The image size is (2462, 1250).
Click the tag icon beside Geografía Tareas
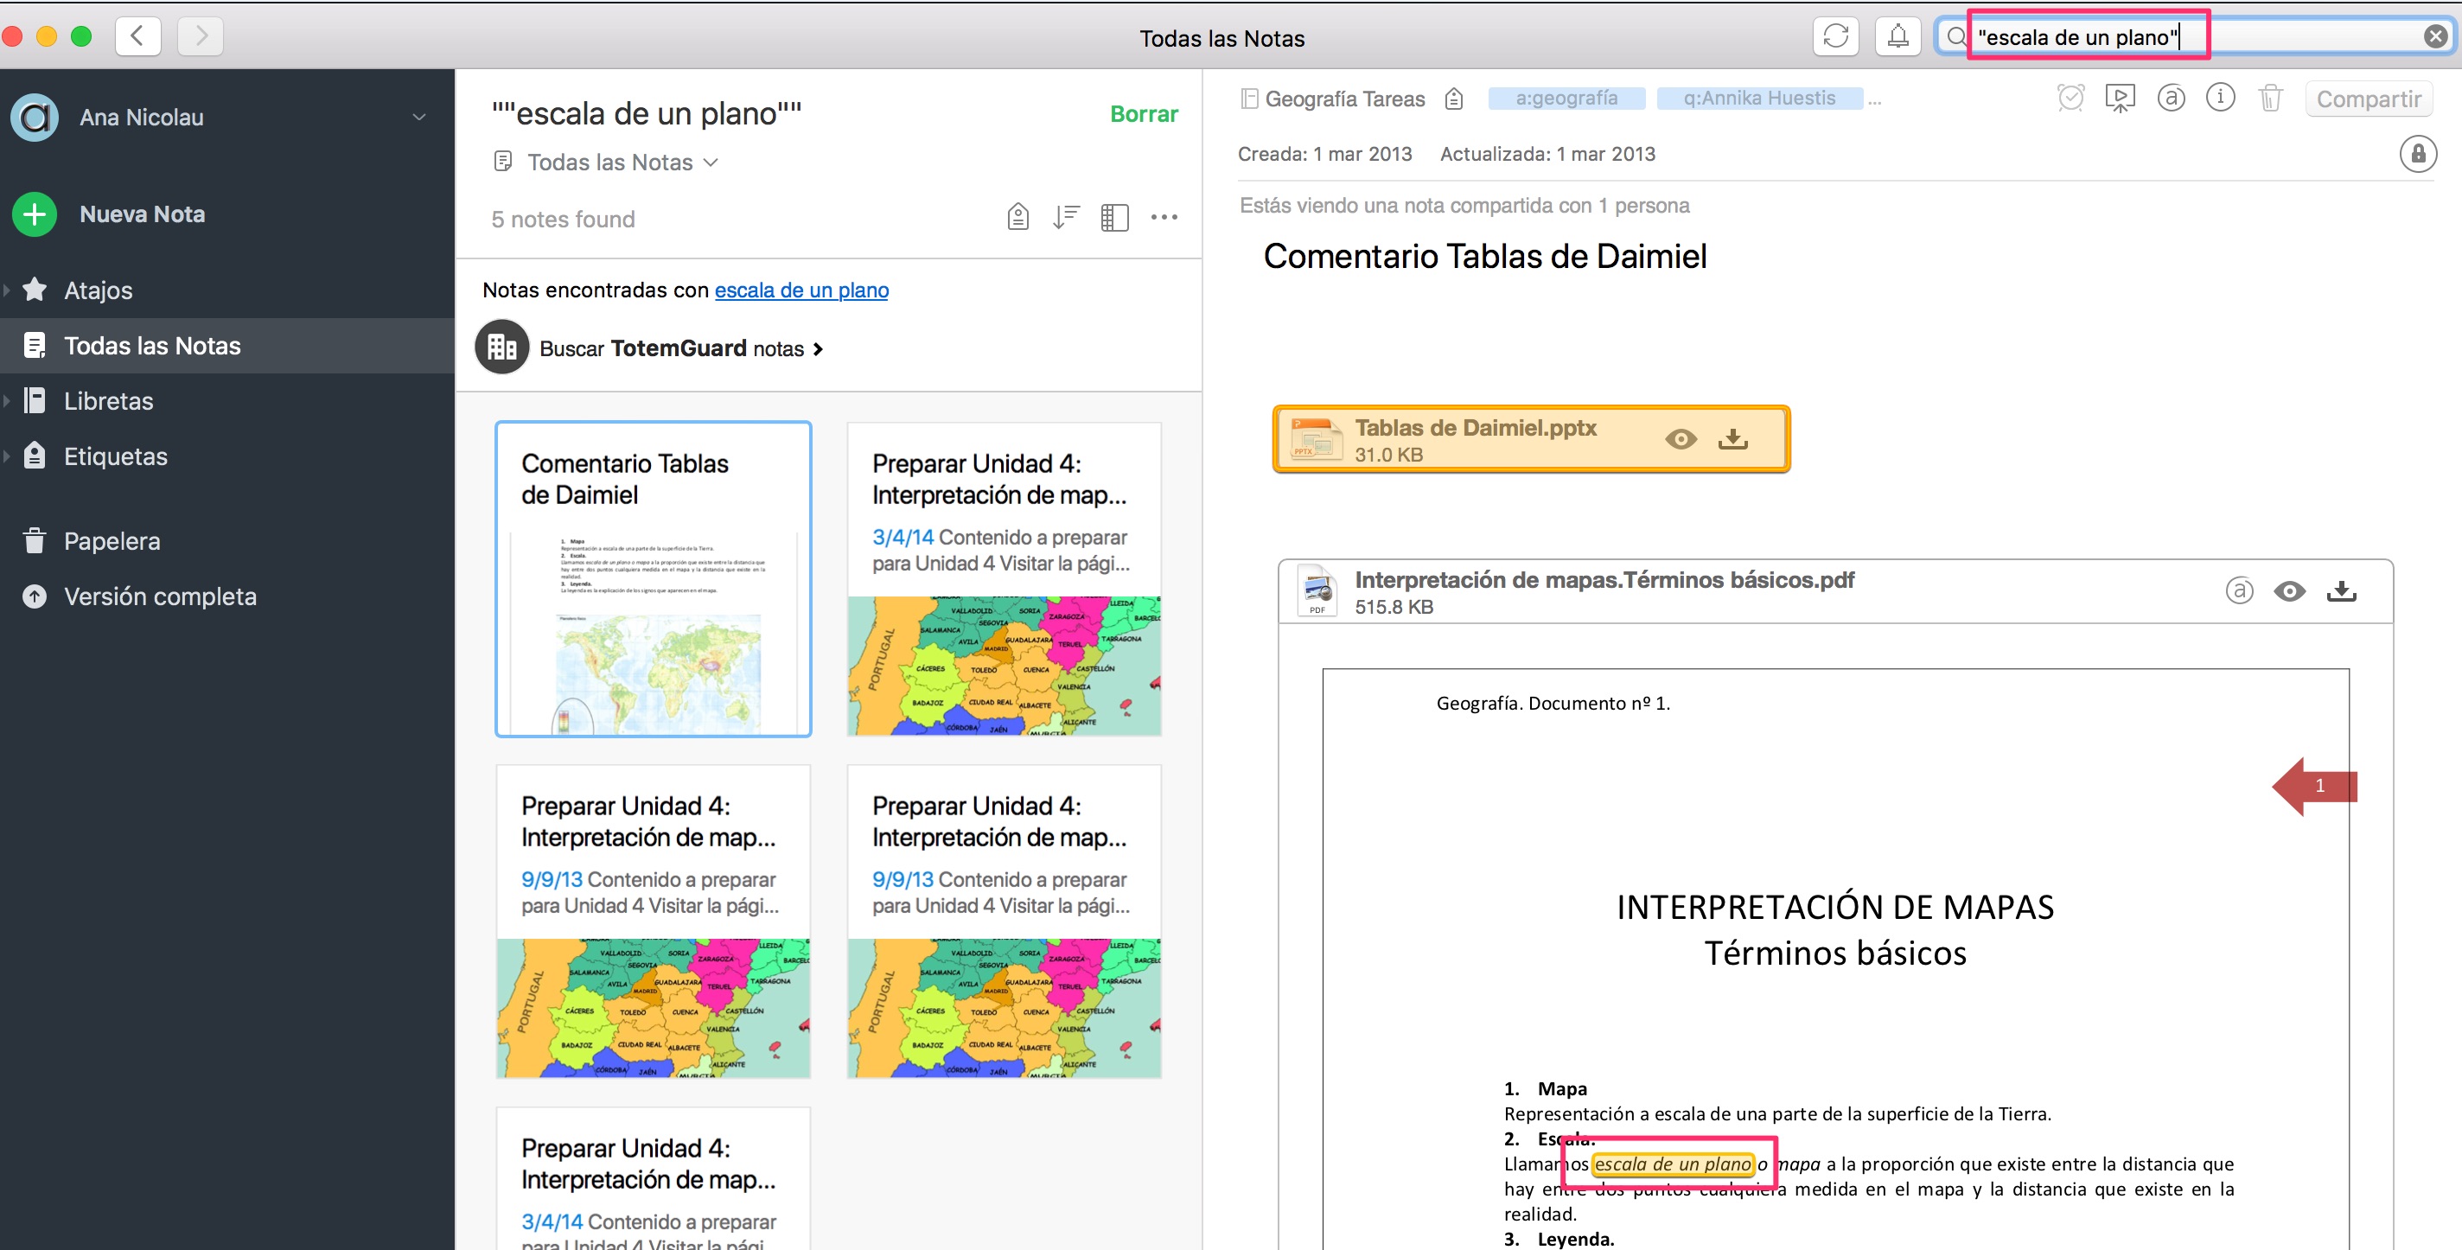[1454, 99]
